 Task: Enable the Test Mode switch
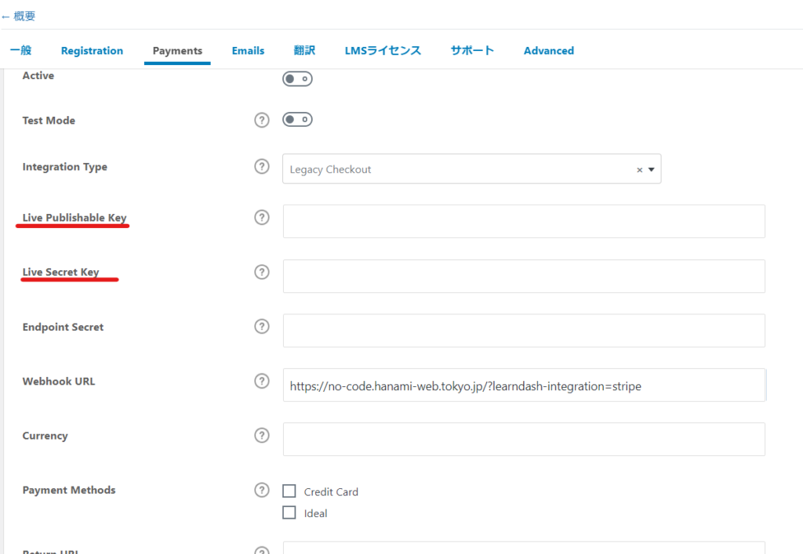[x=297, y=120]
